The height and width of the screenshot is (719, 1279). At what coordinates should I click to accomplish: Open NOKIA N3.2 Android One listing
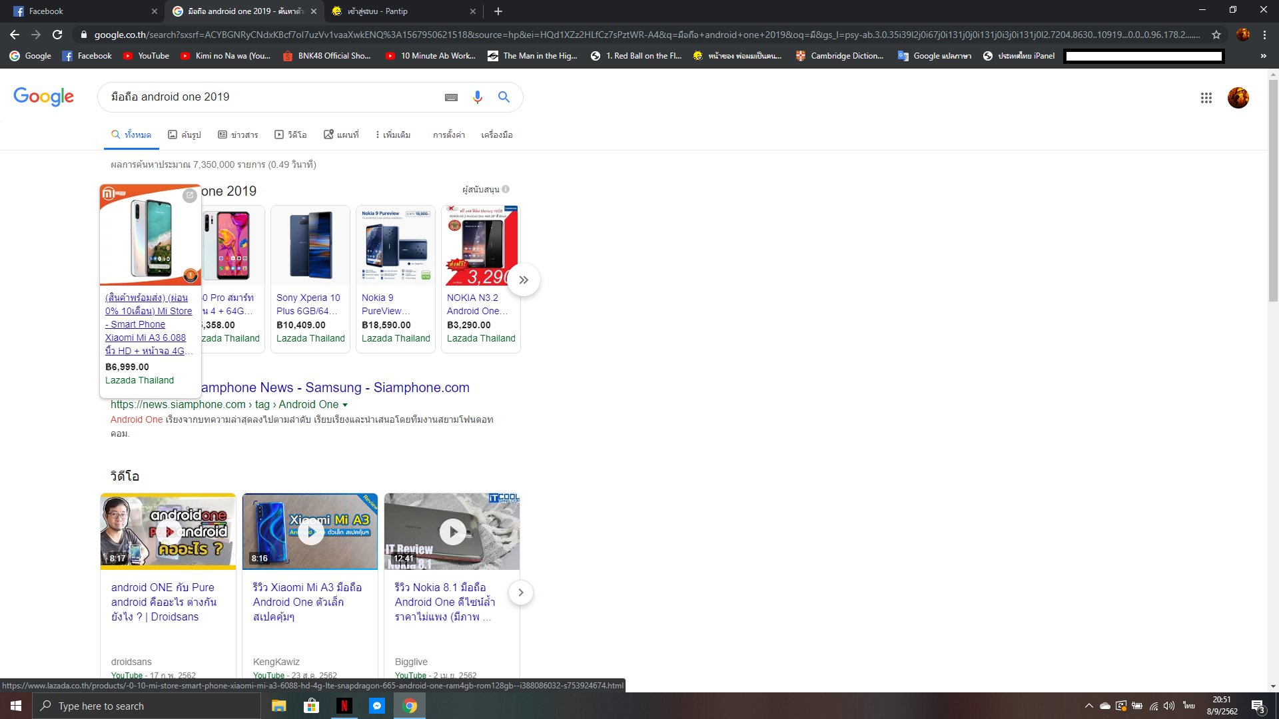click(480, 280)
